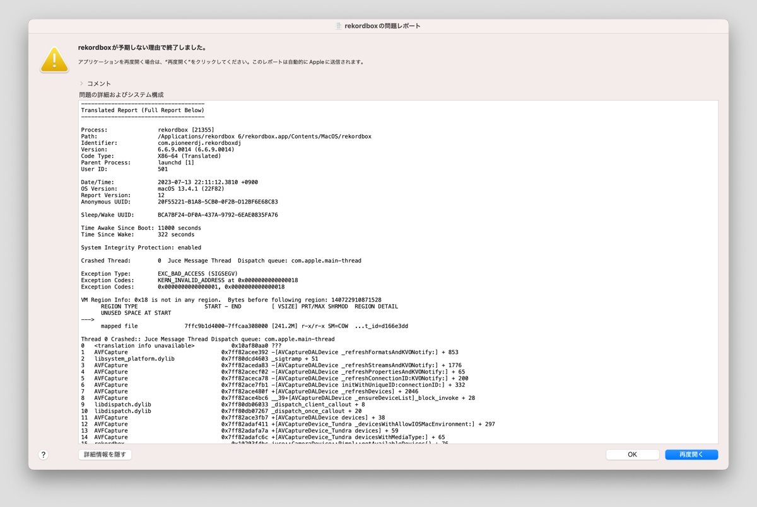
Task: Click the Crashed Thread Juce Message Thread line
Action: pos(221,261)
